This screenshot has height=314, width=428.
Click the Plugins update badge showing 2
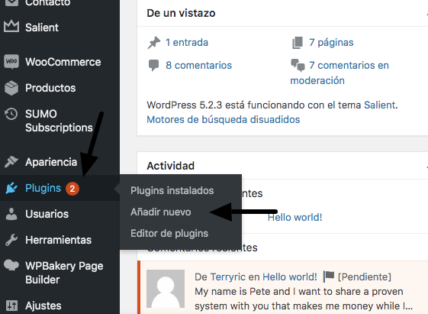[x=72, y=189]
